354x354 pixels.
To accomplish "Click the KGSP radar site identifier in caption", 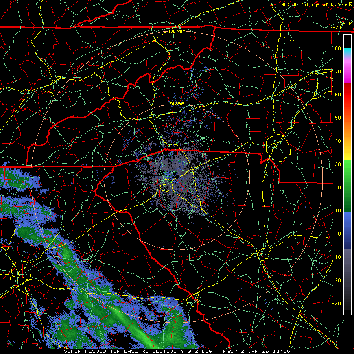I will point(231,351).
